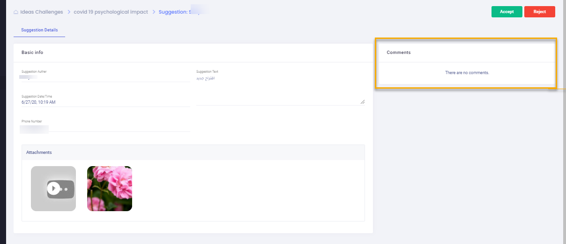Click the chevron before the Suggestion breadcrumb
566x244 pixels.
[x=154, y=12]
